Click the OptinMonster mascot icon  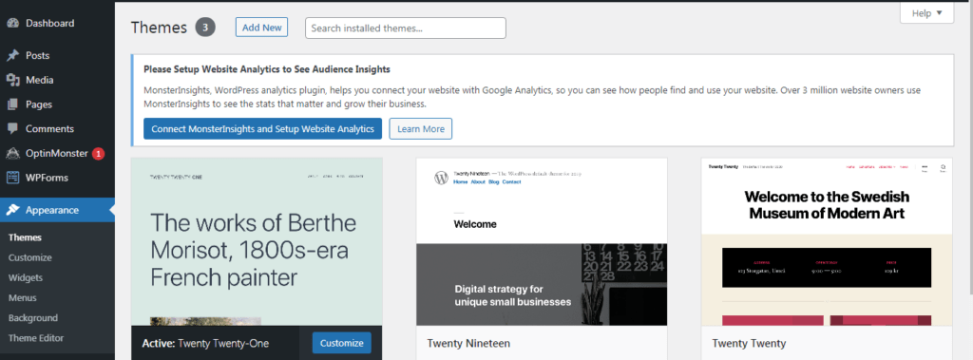12,153
